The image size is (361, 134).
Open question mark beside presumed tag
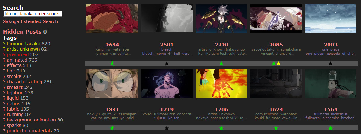click(4, 54)
